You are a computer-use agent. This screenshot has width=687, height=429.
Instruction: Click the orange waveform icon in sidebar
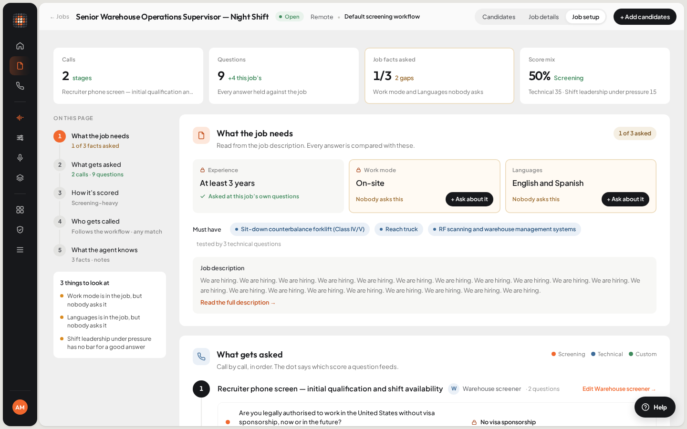click(x=20, y=118)
